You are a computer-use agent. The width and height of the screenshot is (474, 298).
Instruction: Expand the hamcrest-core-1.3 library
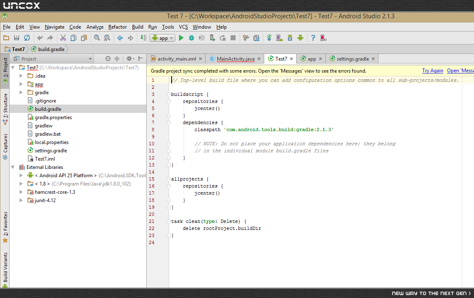click(21, 192)
